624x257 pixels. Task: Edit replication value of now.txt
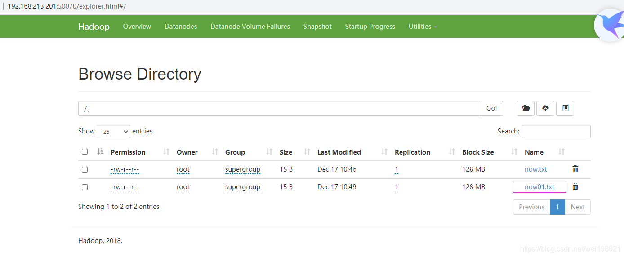[x=397, y=169]
